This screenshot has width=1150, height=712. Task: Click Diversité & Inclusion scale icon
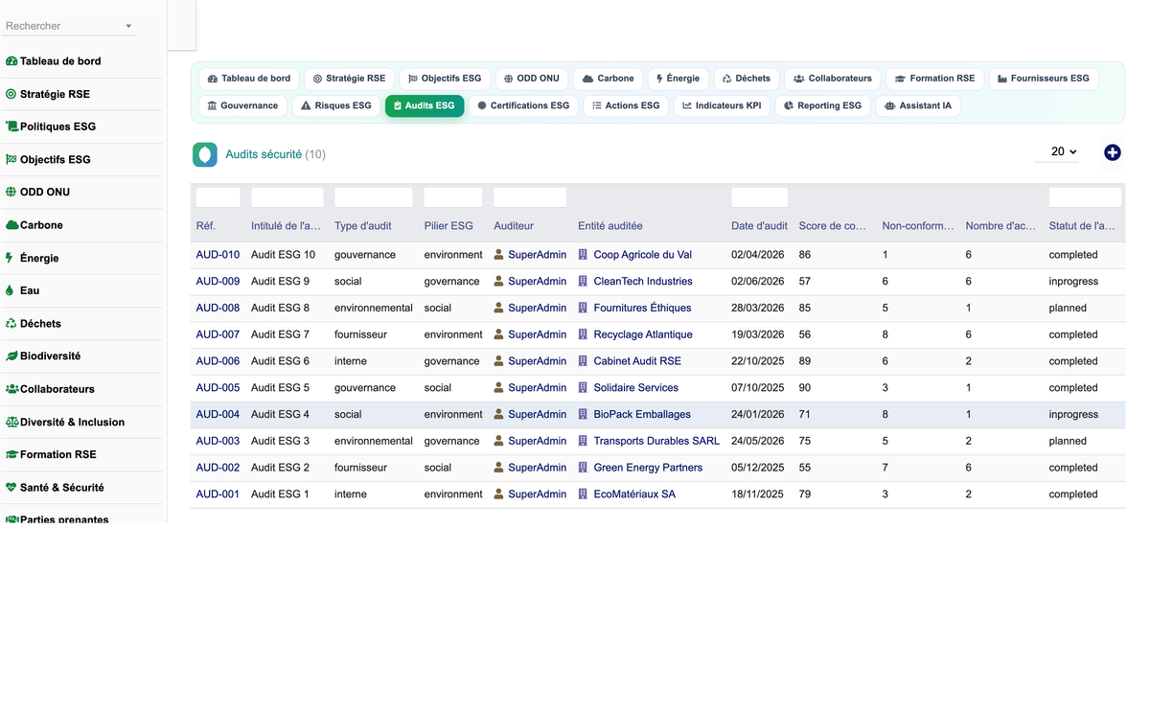12,422
